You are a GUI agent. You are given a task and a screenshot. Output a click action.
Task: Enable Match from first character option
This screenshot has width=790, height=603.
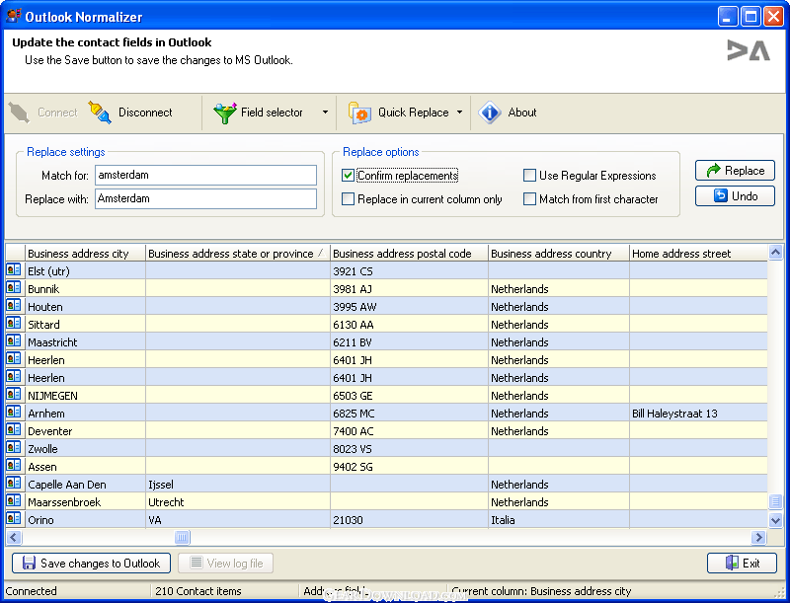[529, 198]
